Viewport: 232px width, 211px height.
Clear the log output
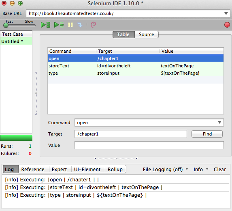[220, 169]
